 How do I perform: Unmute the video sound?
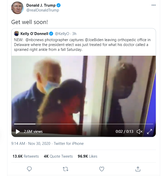click(139, 132)
